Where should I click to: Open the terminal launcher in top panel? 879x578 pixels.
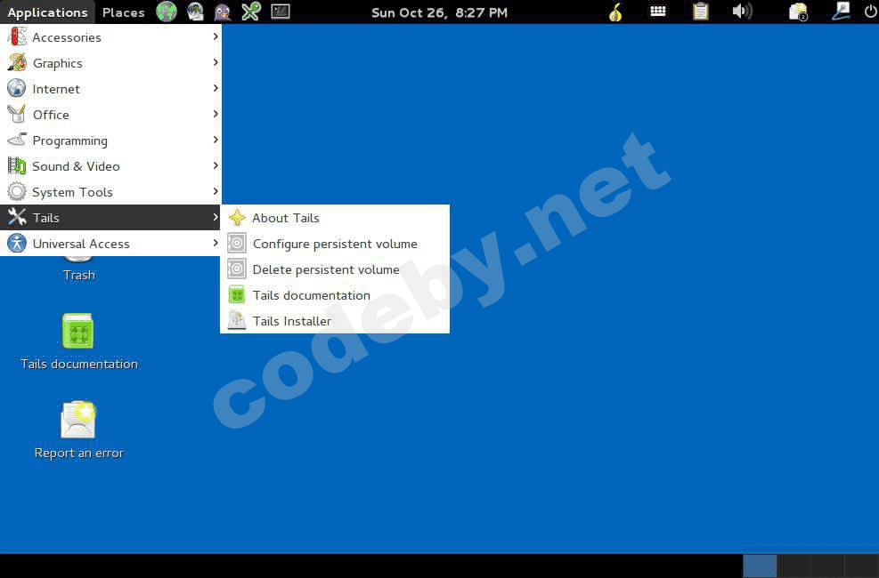pyautogui.click(x=281, y=12)
